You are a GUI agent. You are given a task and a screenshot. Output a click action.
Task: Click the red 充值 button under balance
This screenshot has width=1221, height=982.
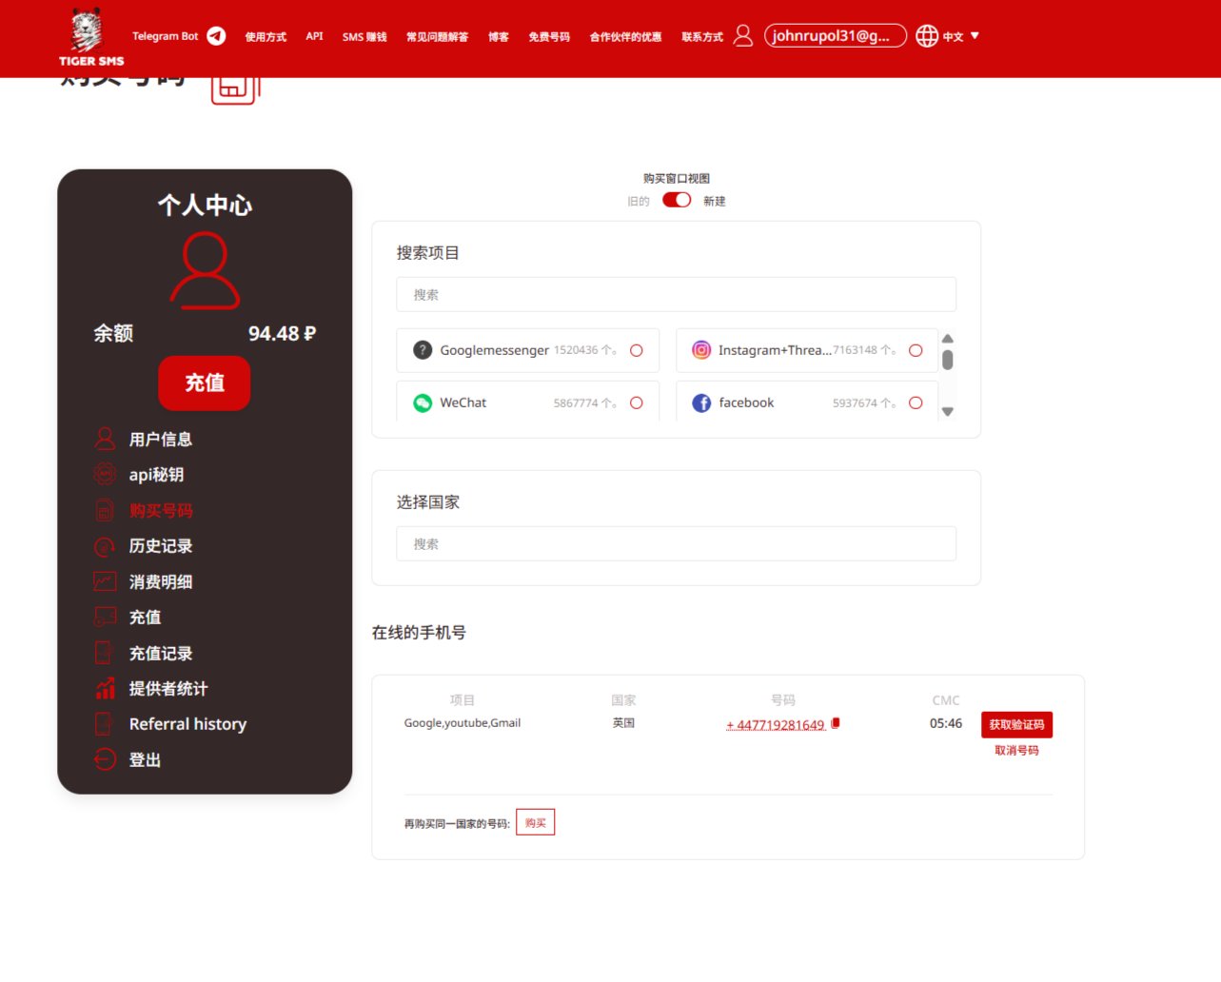click(x=205, y=383)
